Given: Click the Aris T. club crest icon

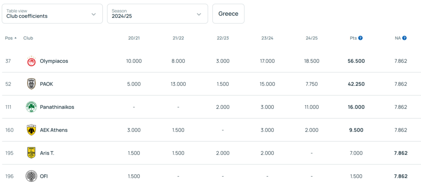Looking at the screenshot, I should coord(31,153).
